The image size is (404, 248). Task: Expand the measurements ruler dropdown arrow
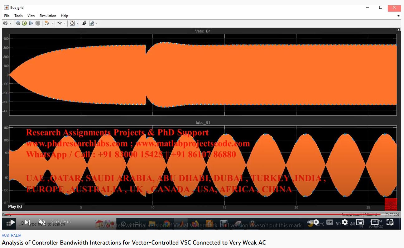(x=97, y=23)
